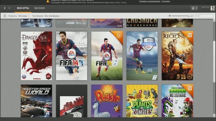The width and height of the screenshot is (216, 121).
Task: Click the small tiles size icon
Action: coord(170,16)
